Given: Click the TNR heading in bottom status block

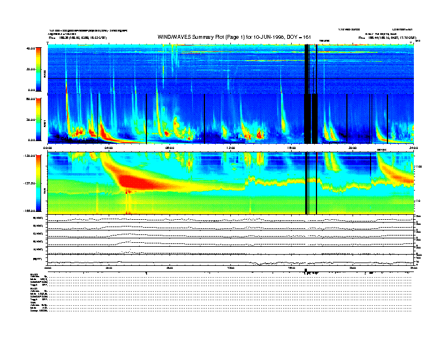Looking at the screenshot, I should (33, 303).
